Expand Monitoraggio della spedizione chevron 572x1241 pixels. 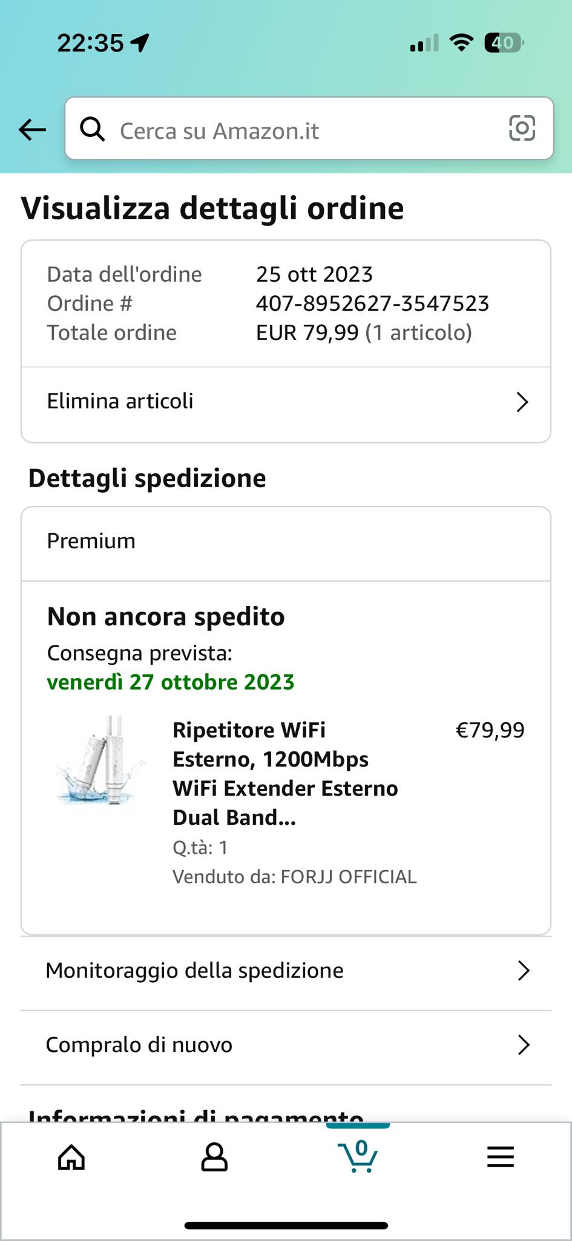(524, 971)
